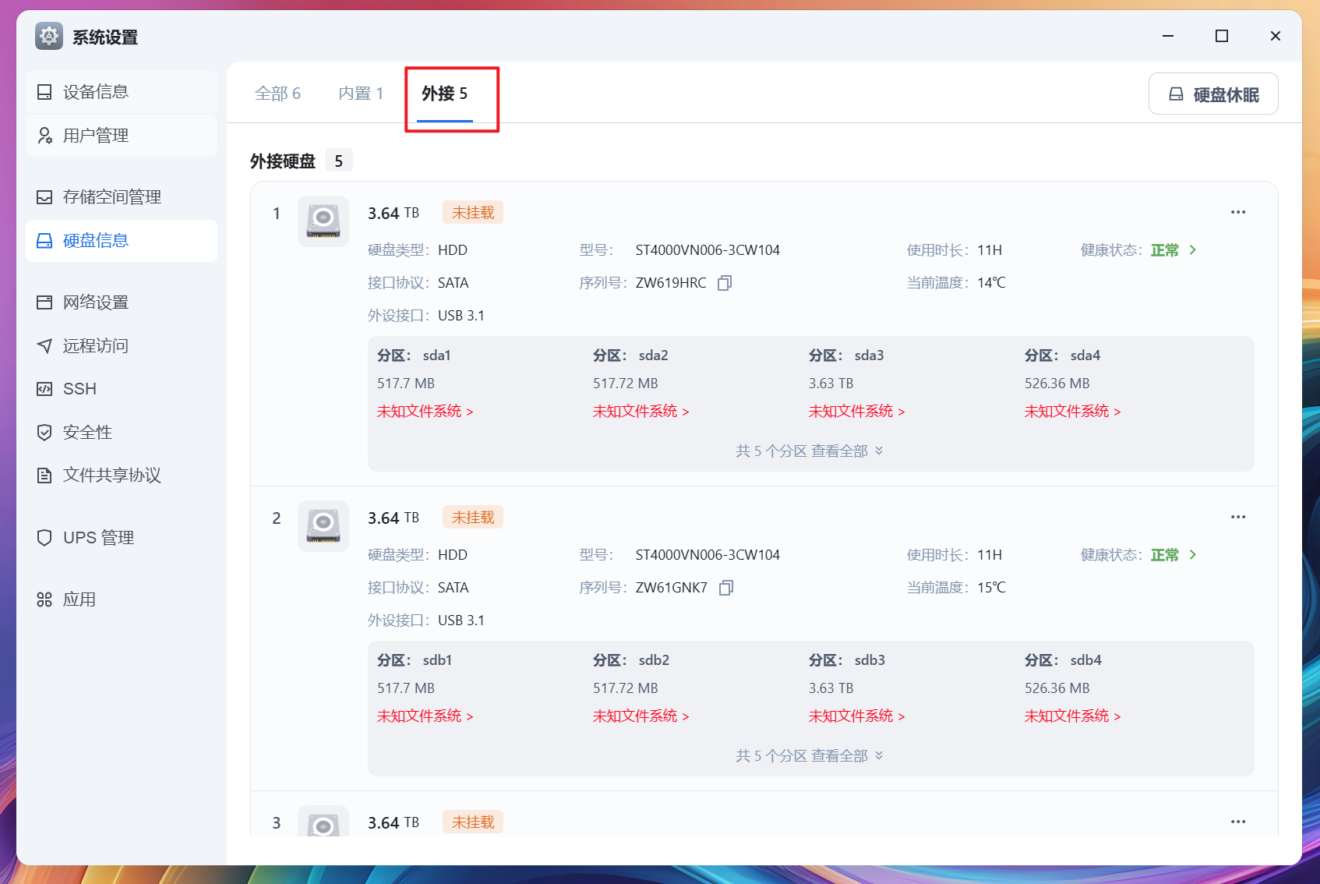Screen dimensions: 1320x884
Task: Click 3.63 TB size of sda3
Action: click(831, 384)
